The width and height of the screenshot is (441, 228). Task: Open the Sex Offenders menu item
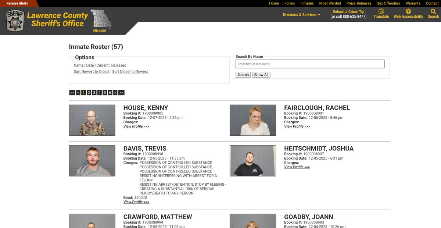click(x=388, y=3)
